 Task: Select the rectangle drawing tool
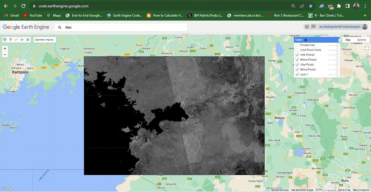[x=28, y=40]
